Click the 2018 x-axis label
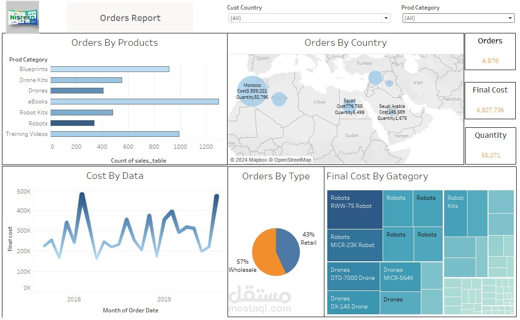The height and width of the screenshot is (320, 520). tap(74, 299)
